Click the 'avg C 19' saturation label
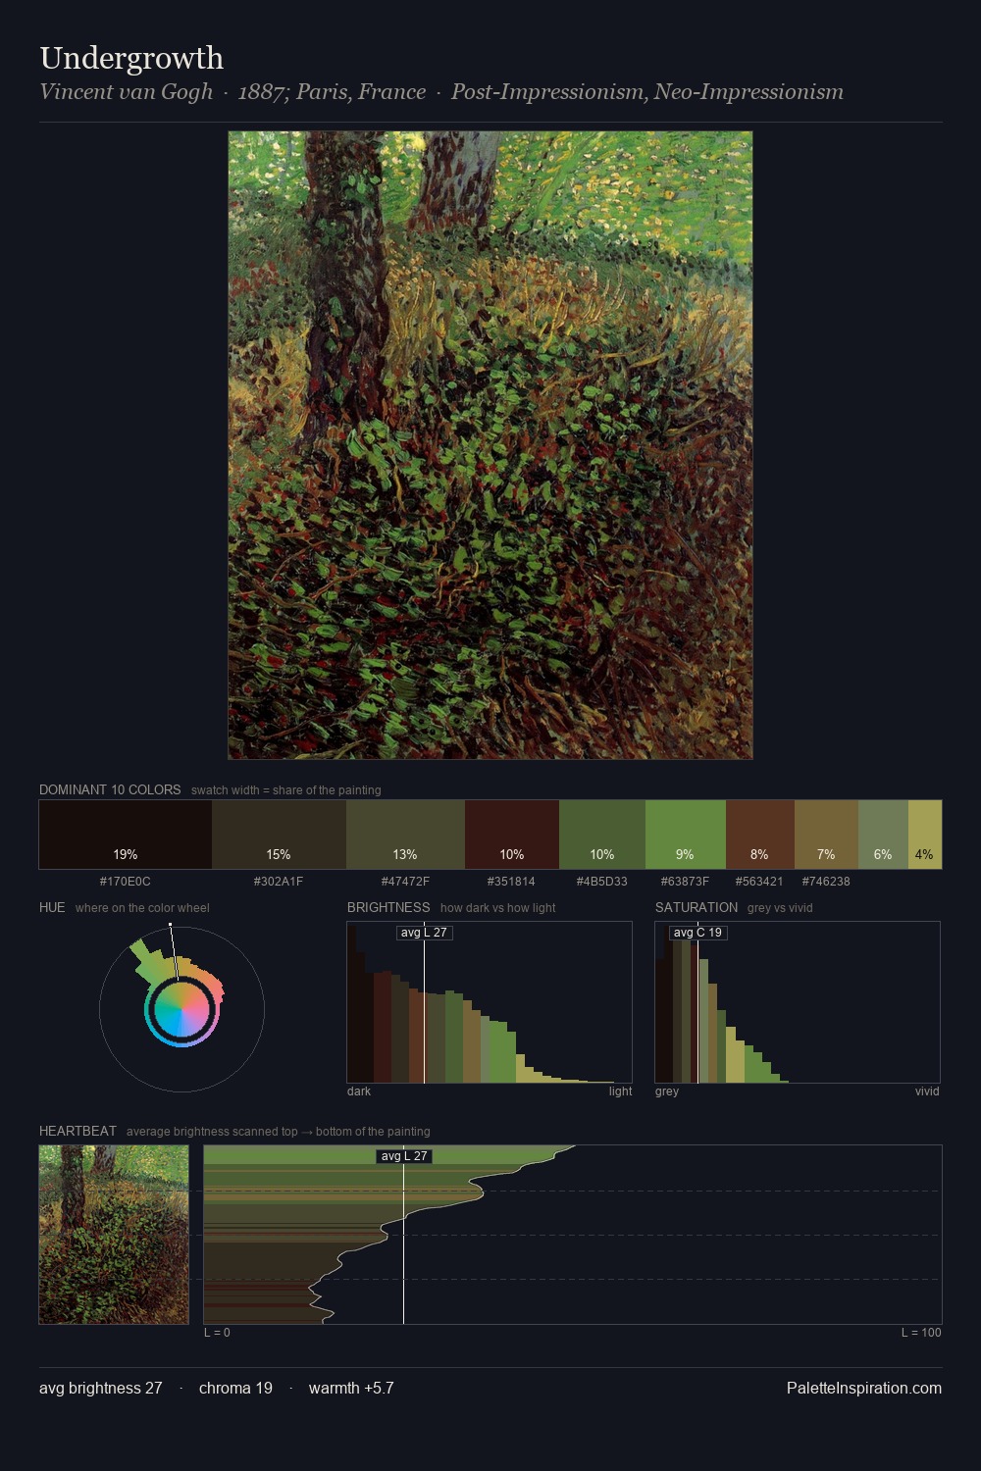Screen dimensions: 981x1471 click(x=697, y=933)
